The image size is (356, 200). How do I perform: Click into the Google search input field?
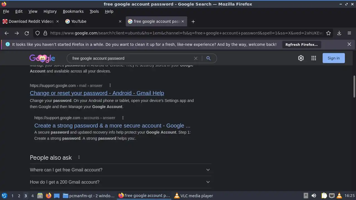[x=132, y=58]
